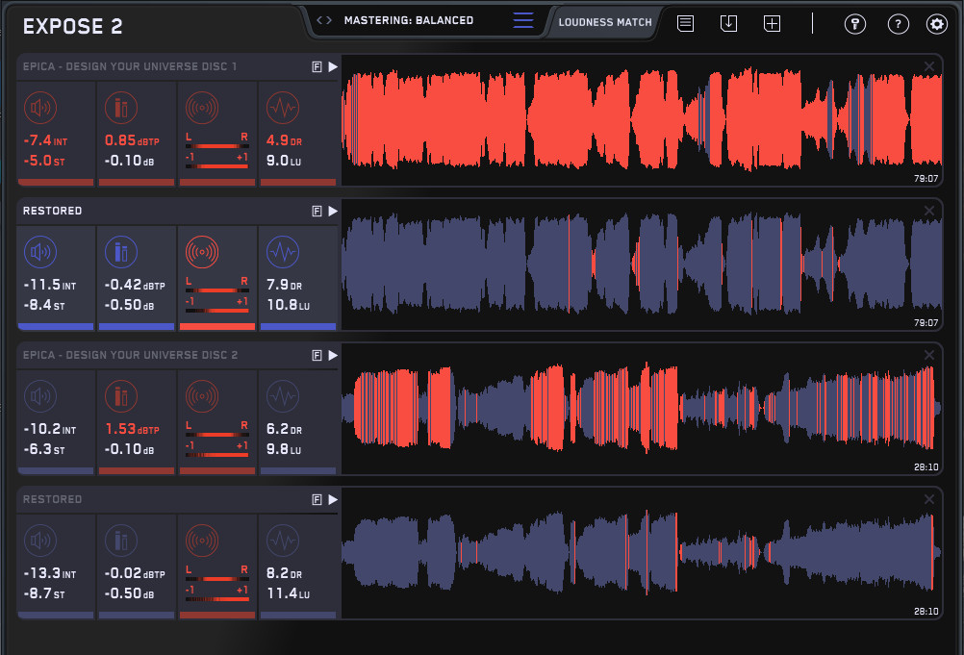The width and height of the screenshot is (964, 655).
Task: Click the 11.4 LU loudness range value
Action: 289,593
